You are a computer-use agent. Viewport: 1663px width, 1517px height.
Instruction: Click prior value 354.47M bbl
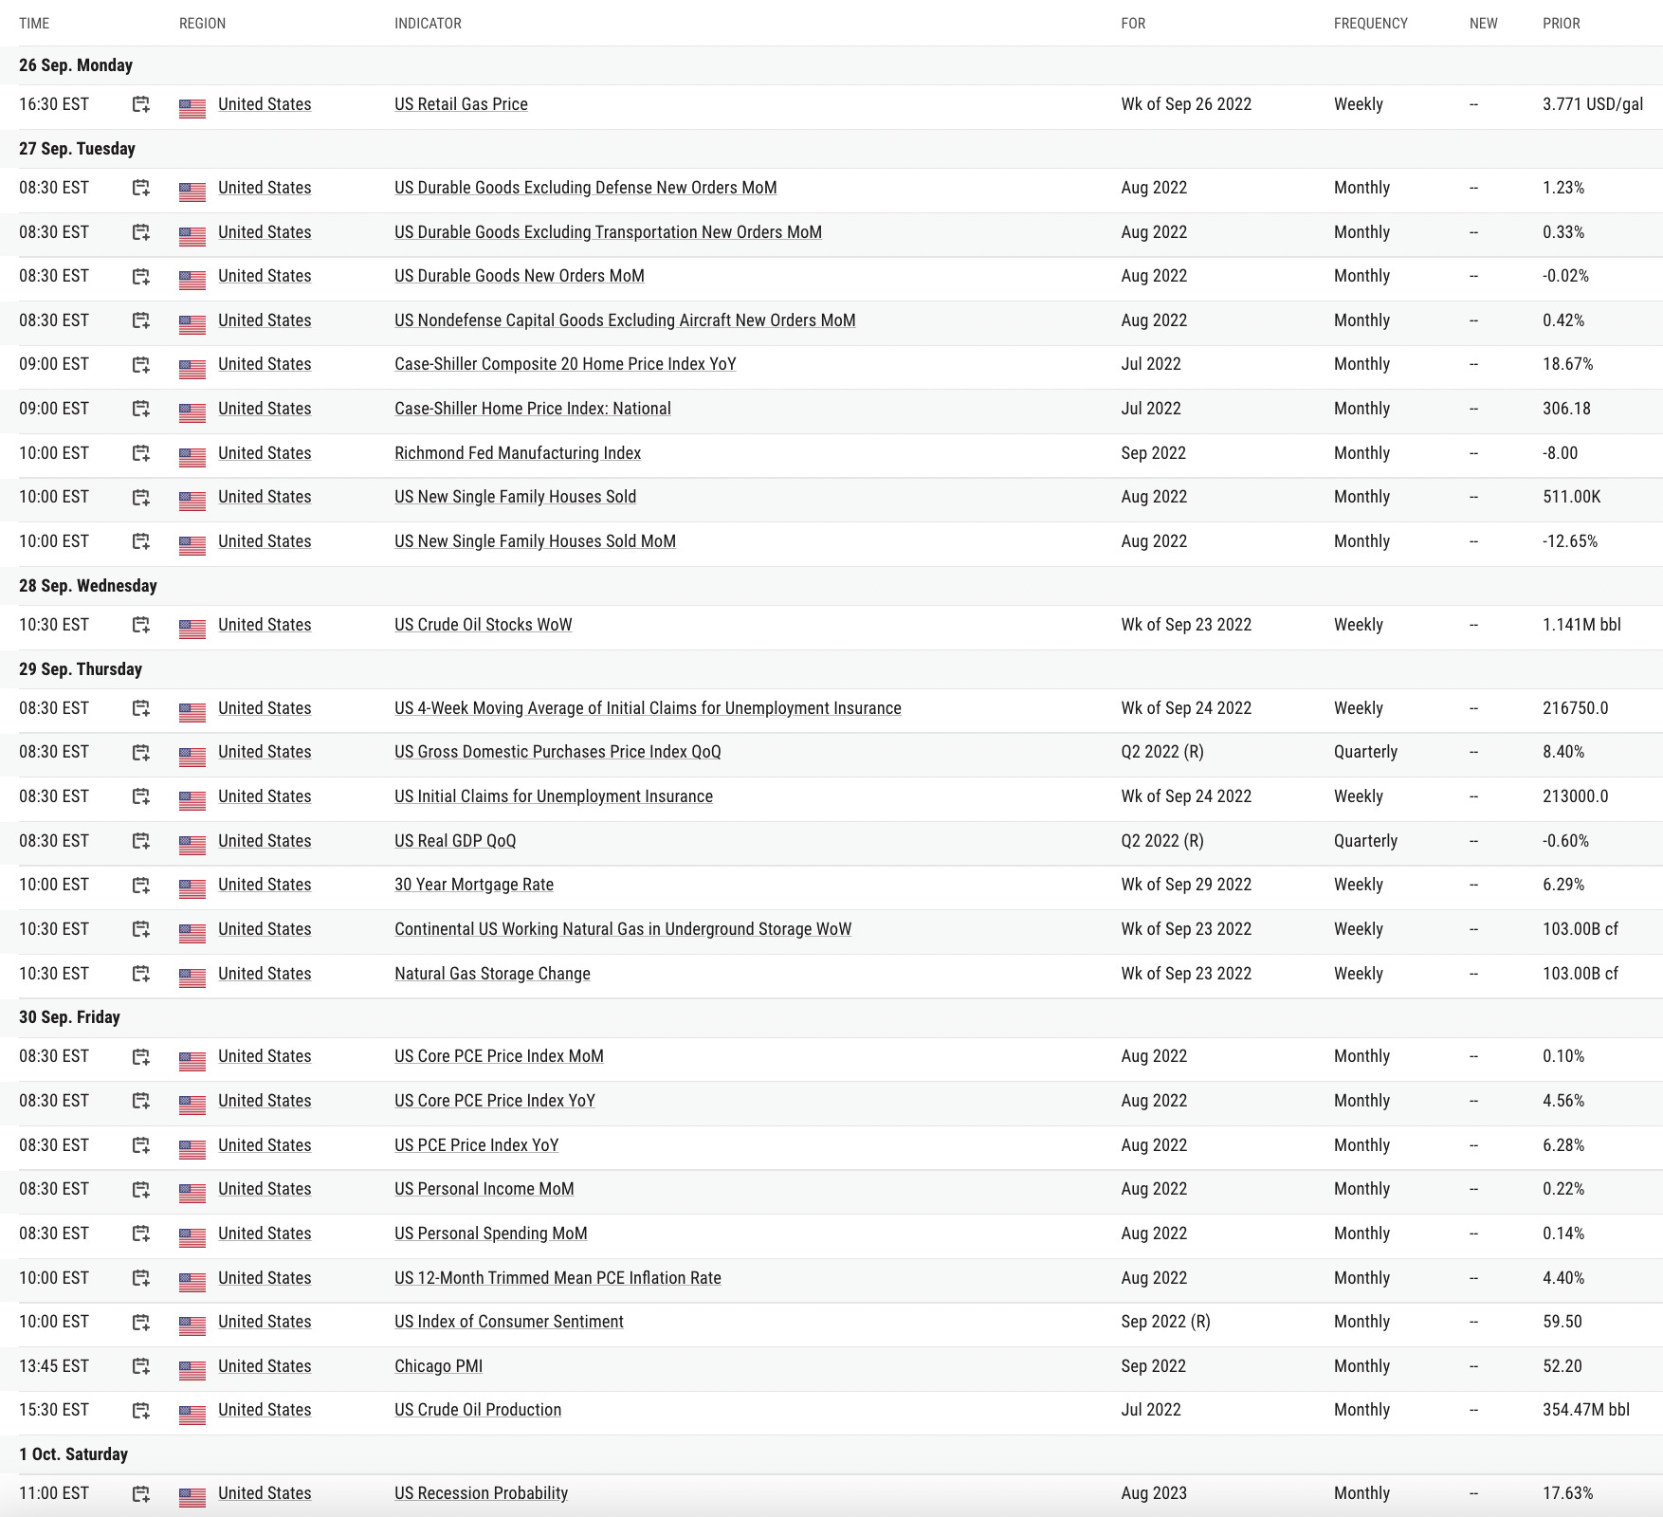[x=1586, y=1410]
